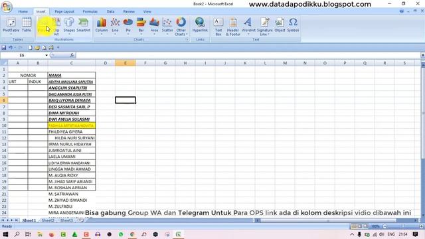425x239 pixels.
Task: Click the NOMOR merged cell
Action: point(28,75)
